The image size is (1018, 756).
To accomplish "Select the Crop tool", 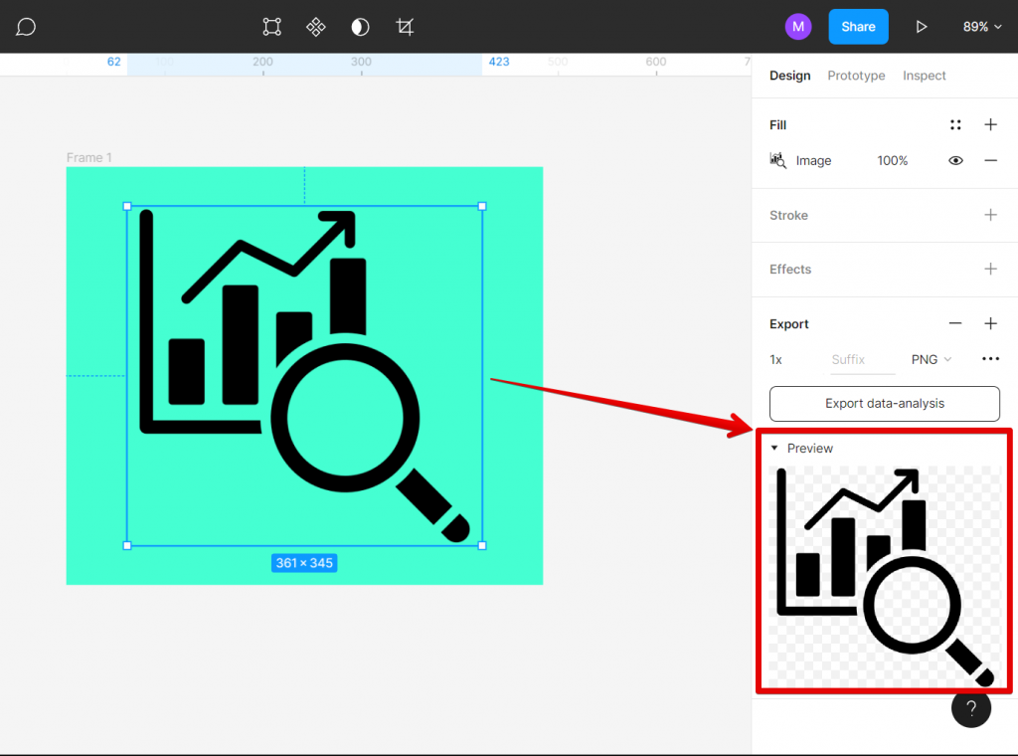I will pos(404,27).
